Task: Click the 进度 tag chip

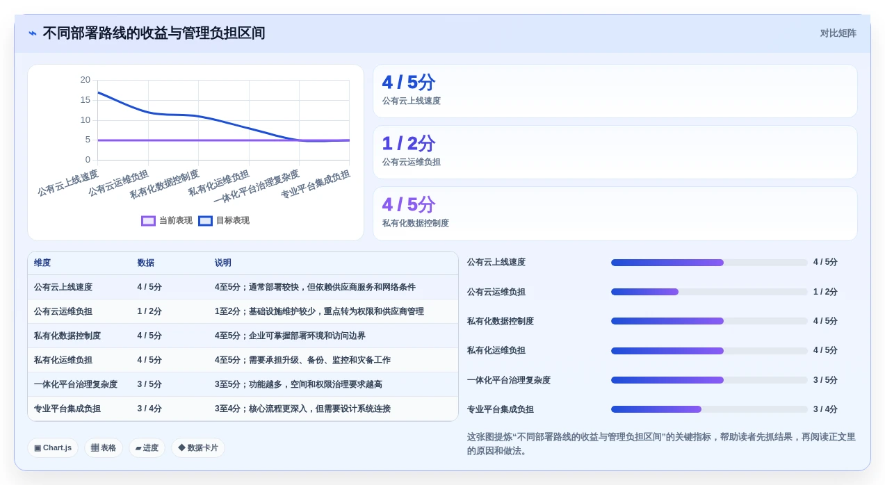Action: pyautogui.click(x=147, y=447)
